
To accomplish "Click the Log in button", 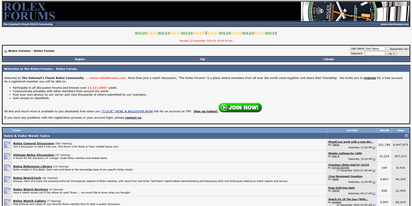I will (x=391, y=53).
